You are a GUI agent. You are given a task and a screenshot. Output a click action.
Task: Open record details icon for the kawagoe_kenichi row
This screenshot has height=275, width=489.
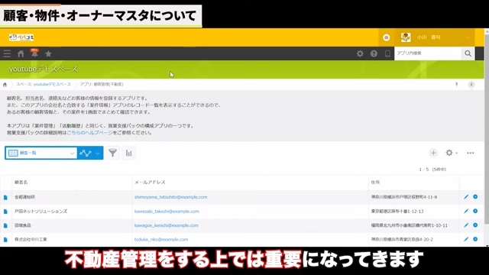pyautogui.click(x=5, y=225)
